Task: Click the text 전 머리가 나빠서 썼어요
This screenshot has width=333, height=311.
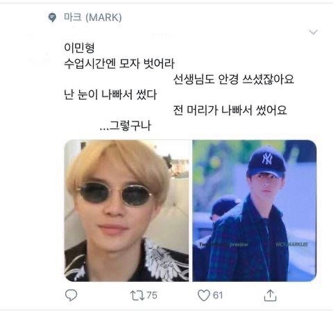Action: [230, 110]
